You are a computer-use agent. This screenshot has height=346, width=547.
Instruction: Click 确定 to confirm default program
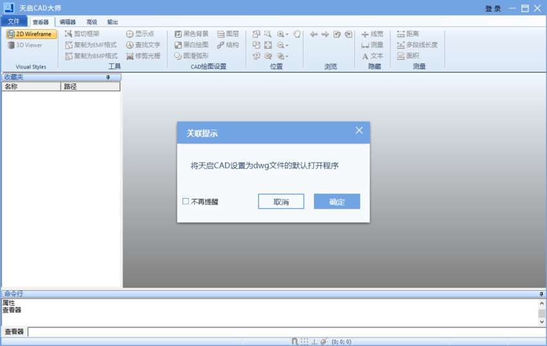(337, 202)
